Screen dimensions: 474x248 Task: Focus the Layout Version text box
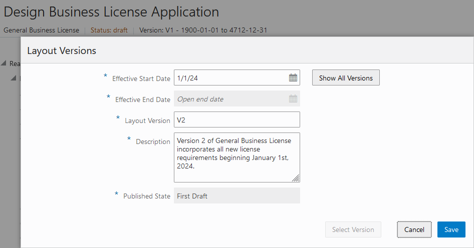(x=236, y=120)
